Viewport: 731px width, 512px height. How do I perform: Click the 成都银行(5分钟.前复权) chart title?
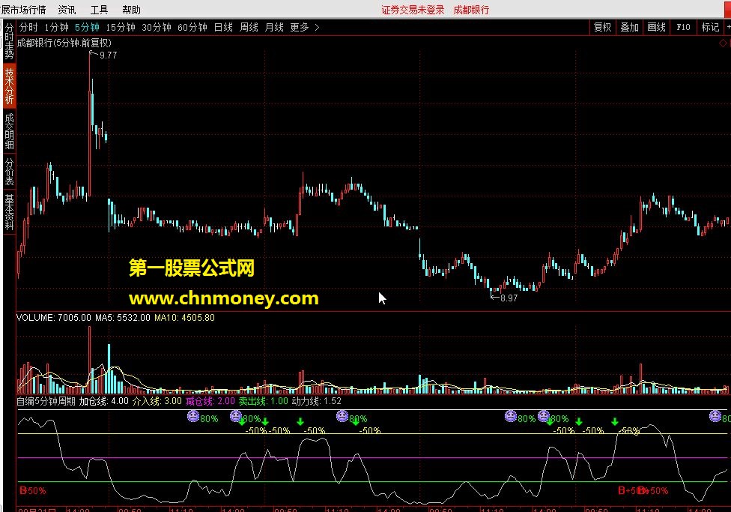64,43
